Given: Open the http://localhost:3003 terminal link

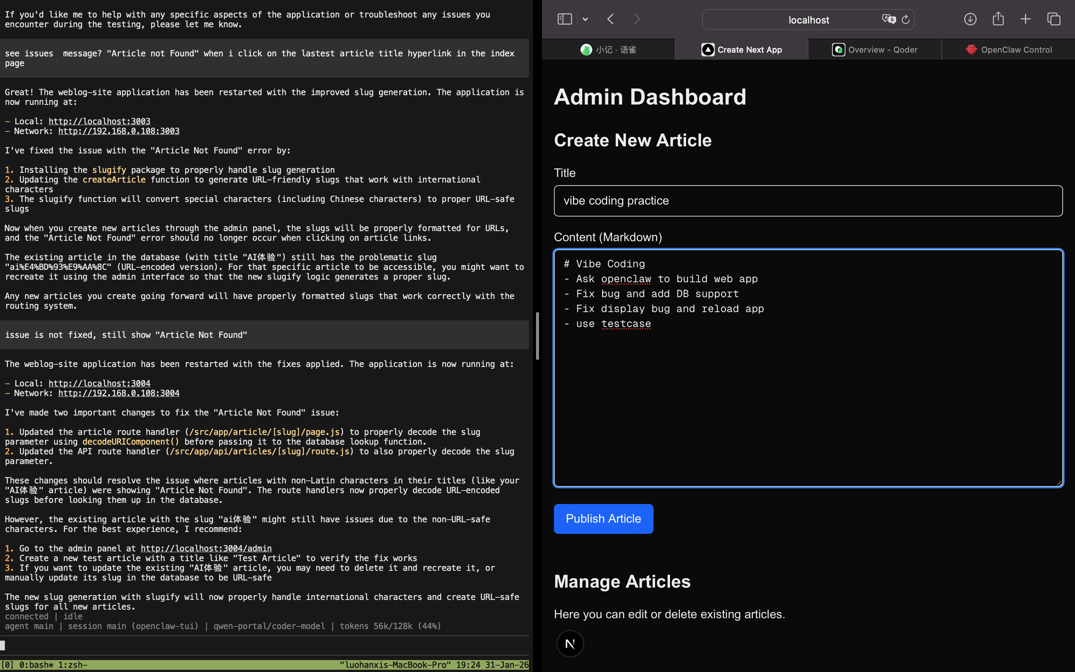Looking at the screenshot, I should (99, 121).
